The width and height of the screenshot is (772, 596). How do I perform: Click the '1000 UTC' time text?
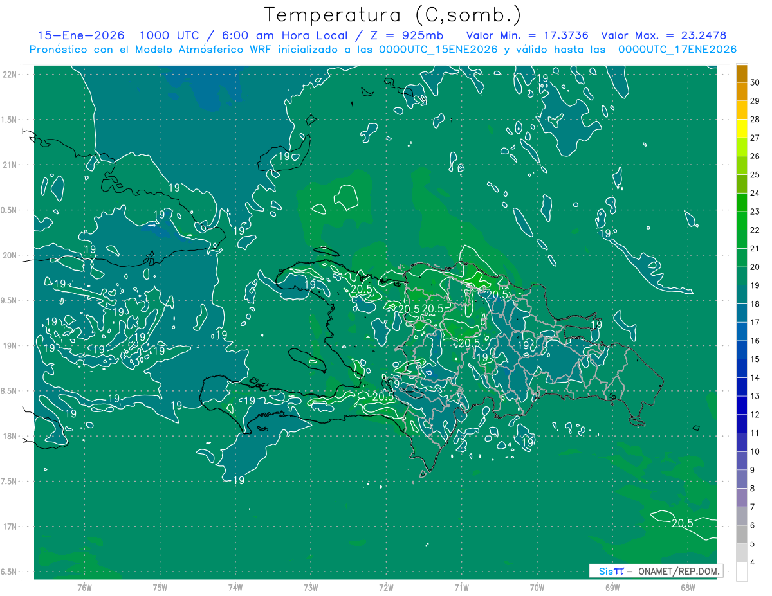[169, 35]
